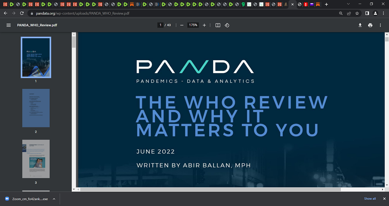View site information lock icon
The image size is (389, 206).
click(32, 13)
